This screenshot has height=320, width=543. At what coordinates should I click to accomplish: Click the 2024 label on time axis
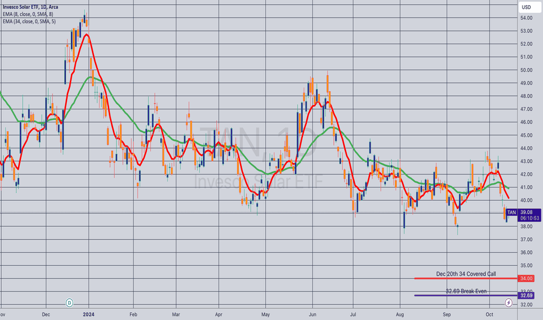89,314
